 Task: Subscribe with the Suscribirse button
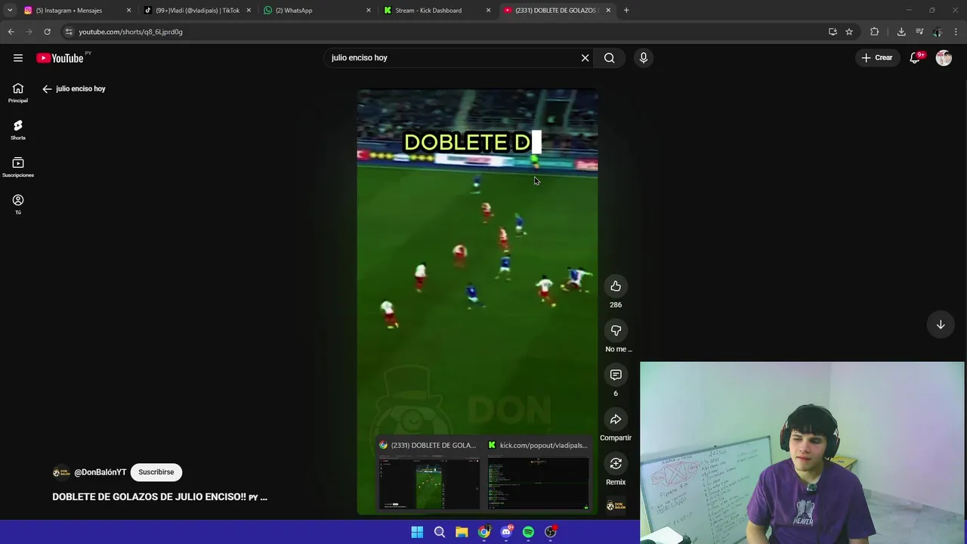point(156,472)
